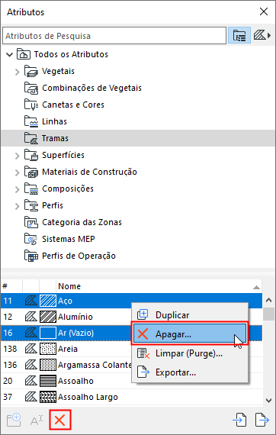Click the Areia fill pattern swatch

click(x=48, y=349)
